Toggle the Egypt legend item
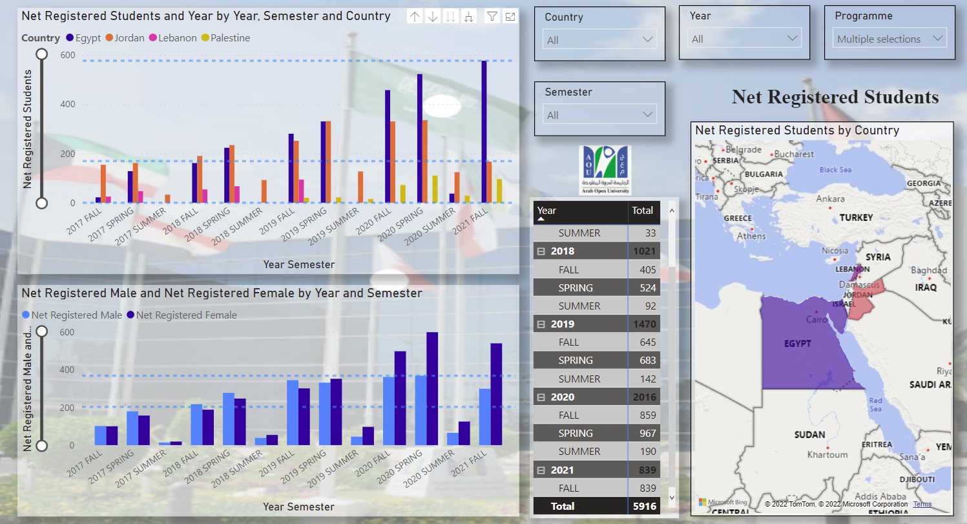 pyautogui.click(x=83, y=38)
